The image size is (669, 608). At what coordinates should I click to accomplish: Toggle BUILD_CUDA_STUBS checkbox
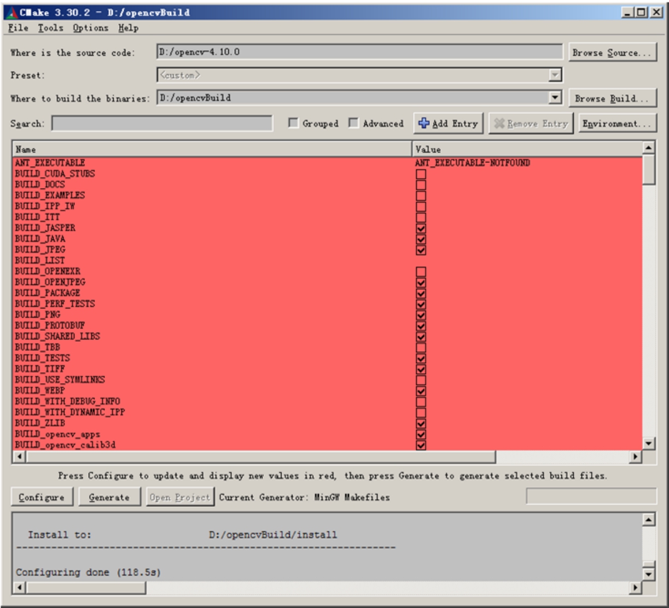click(x=421, y=174)
